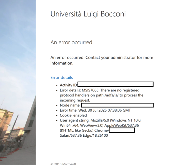The width and height of the screenshot is (177, 165).
Task: Click the /adfs/ls/ path text
Action: (x=111, y=95)
